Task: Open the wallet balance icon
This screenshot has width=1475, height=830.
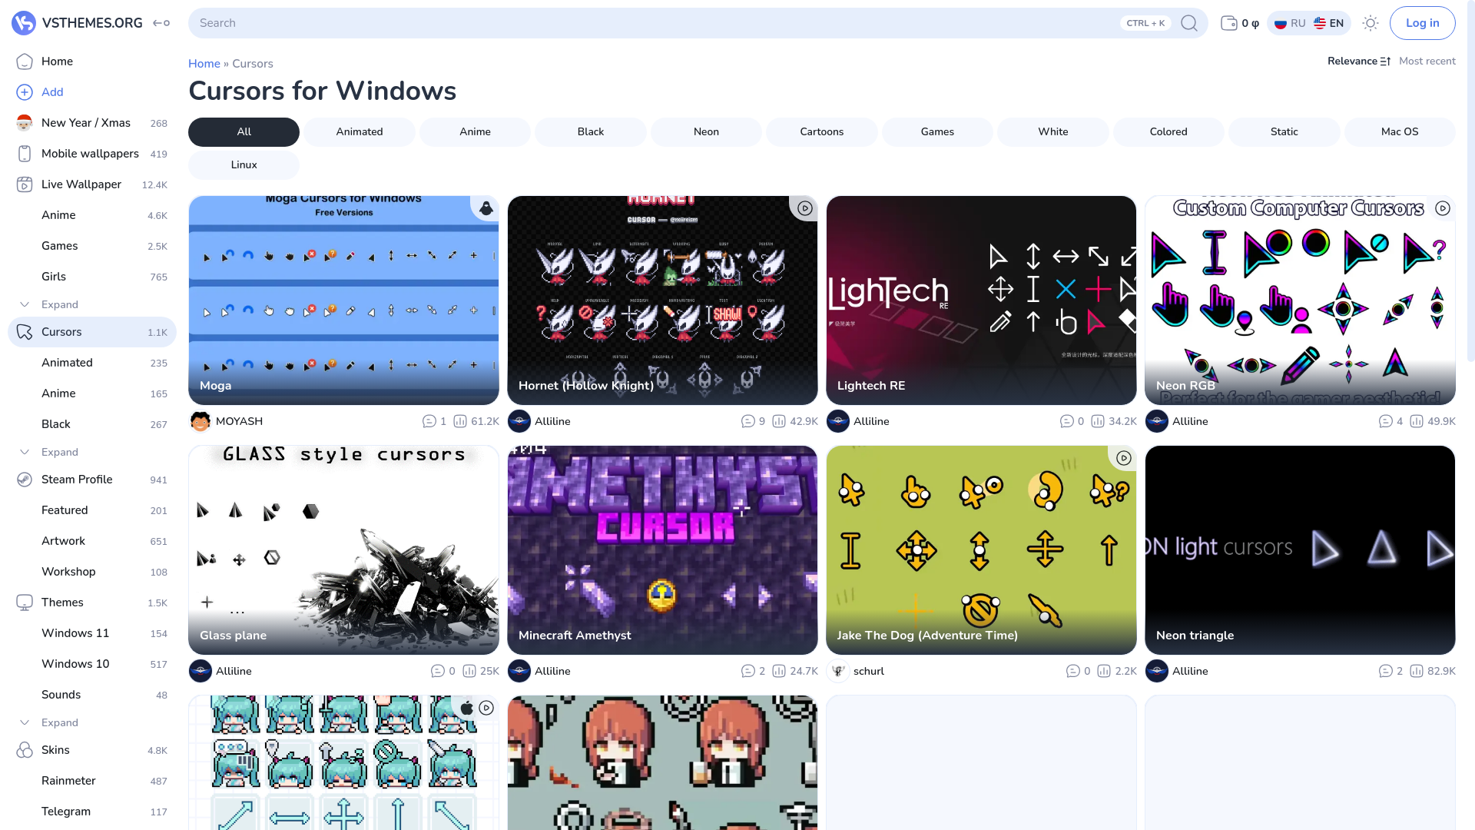Action: coord(1229,23)
